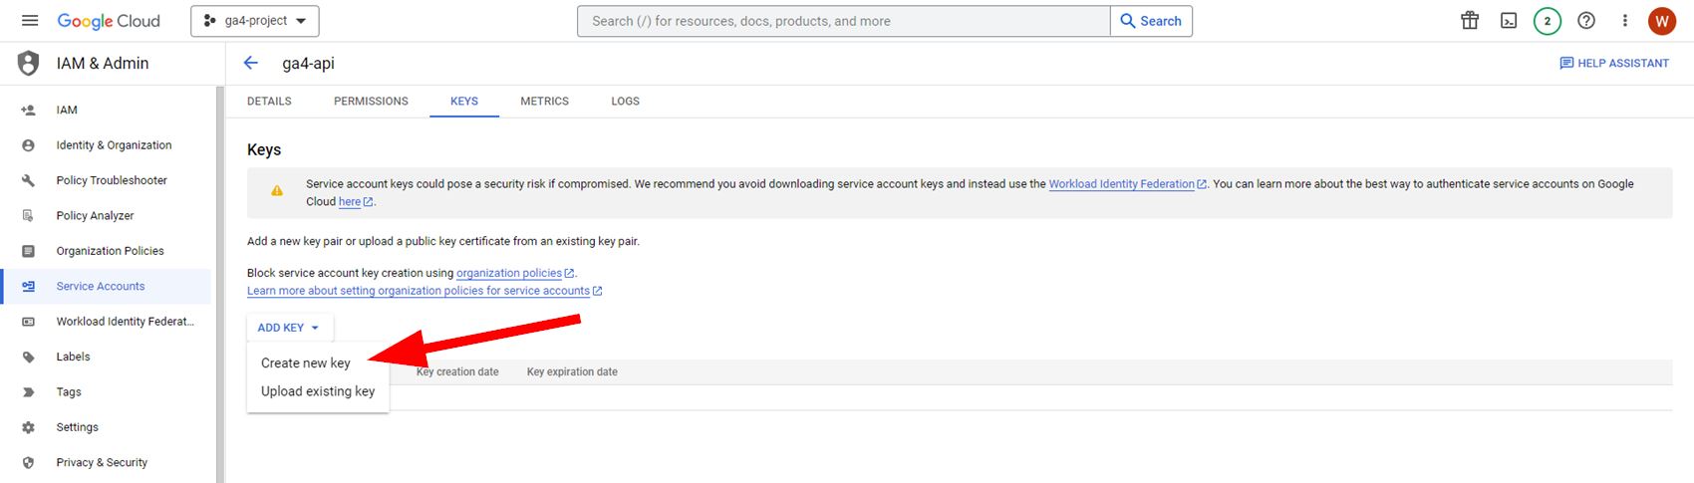Viewport: 1694px width, 483px height.
Task: Open the help question mark icon
Action: pos(1586,21)
